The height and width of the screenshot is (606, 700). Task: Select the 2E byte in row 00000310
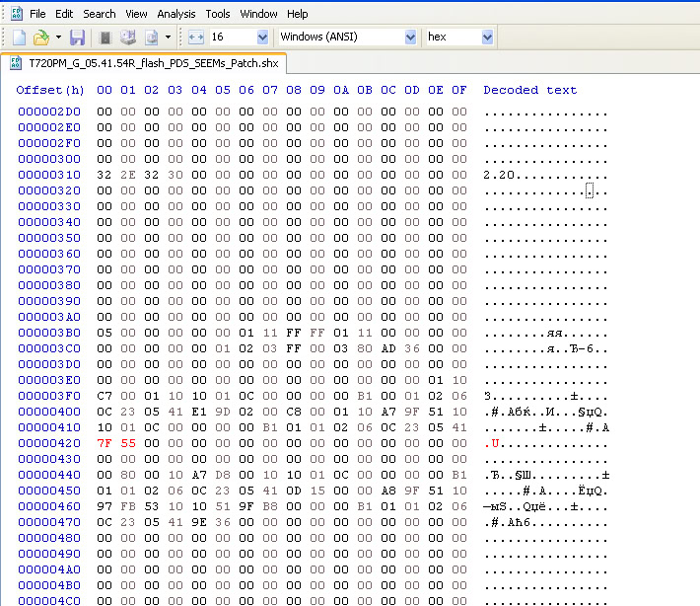(128, 175)
